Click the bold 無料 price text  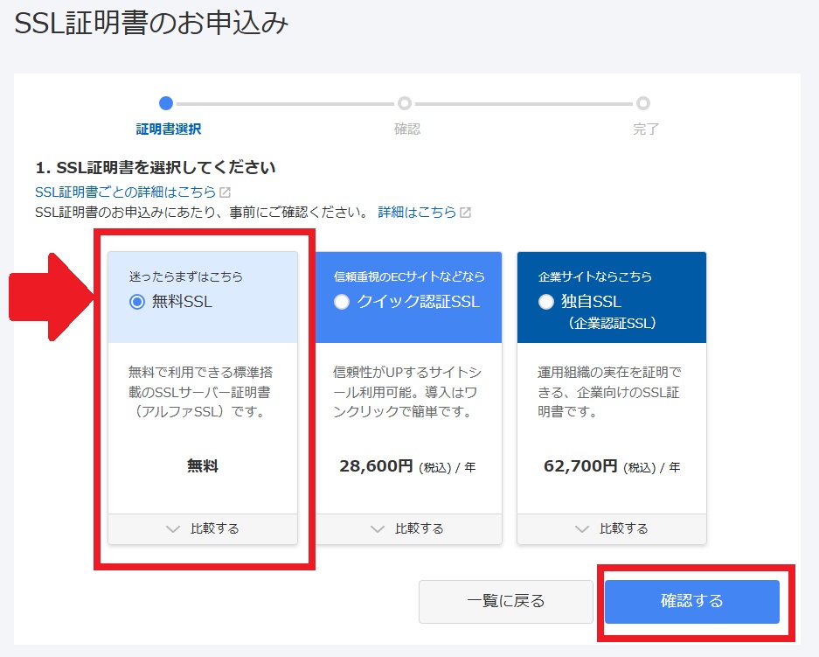[203, 465]
